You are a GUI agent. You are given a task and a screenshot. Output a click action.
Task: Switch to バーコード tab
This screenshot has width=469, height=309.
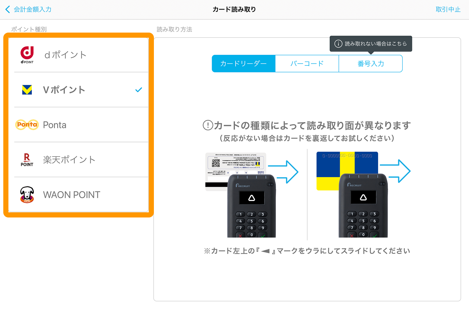point(307,64)
